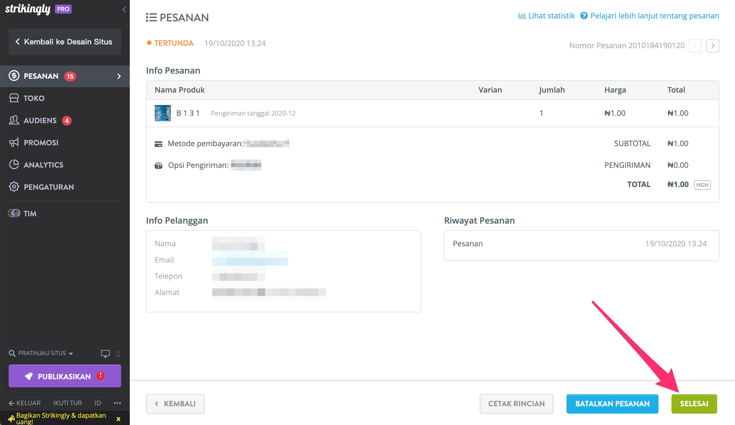Open the TOKO section
Screen dimensions: 735x425
(x=65, y=98)
